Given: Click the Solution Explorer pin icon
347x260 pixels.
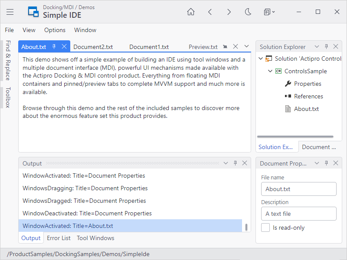Looking at the screenshot, I should click(x=326, y=46).
